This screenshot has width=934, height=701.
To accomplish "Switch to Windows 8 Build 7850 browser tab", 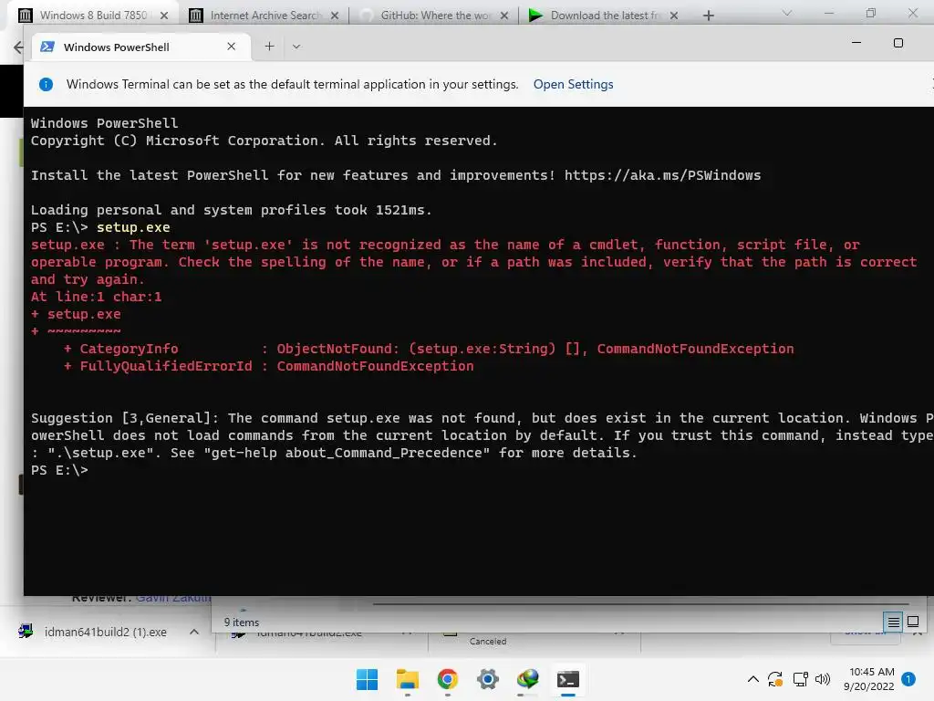I will pos(94,16).
